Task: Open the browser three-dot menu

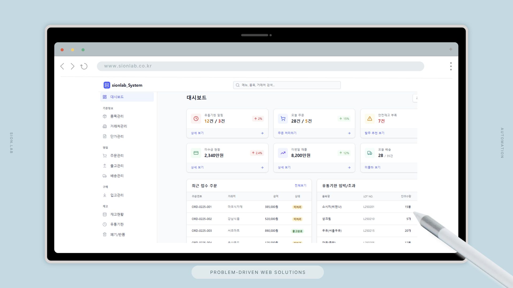Action: (x=451, y=66)
